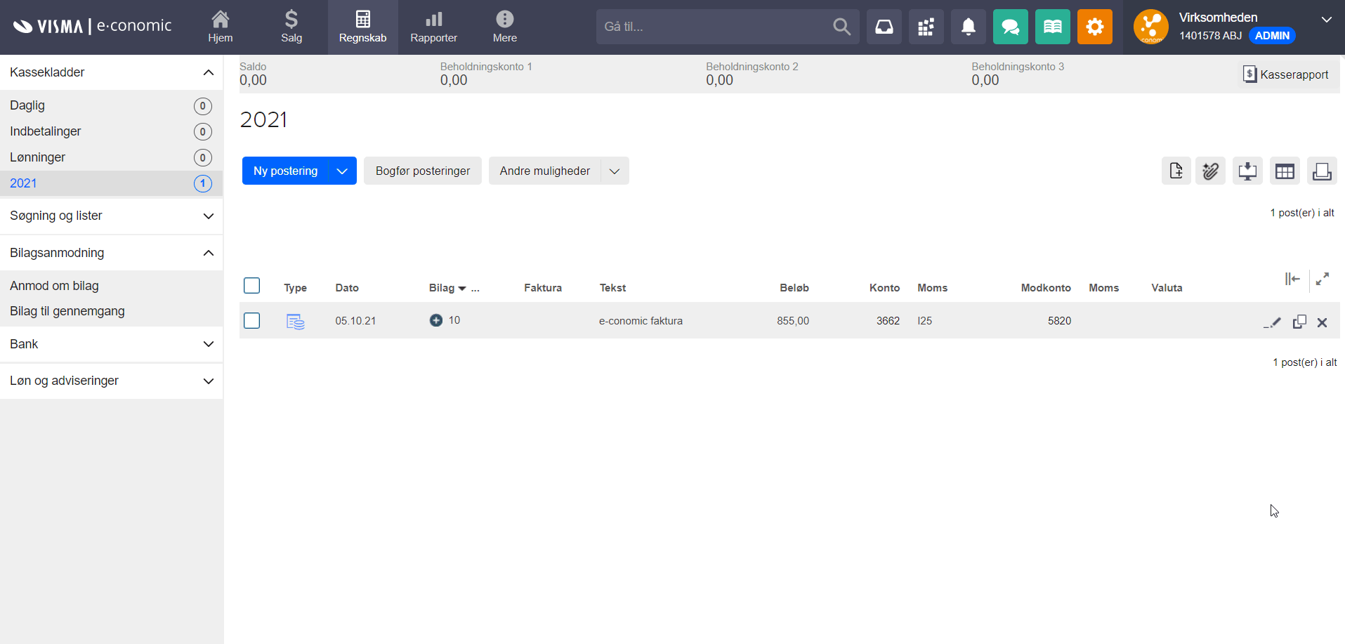Tick the select-all header checkbox

tap(251, 286)
